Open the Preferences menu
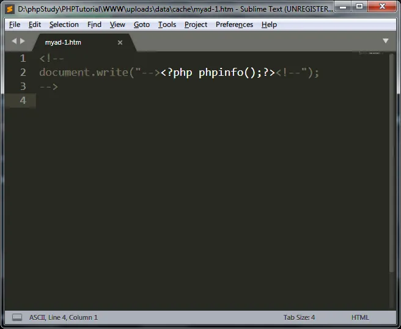 point(234,24)
